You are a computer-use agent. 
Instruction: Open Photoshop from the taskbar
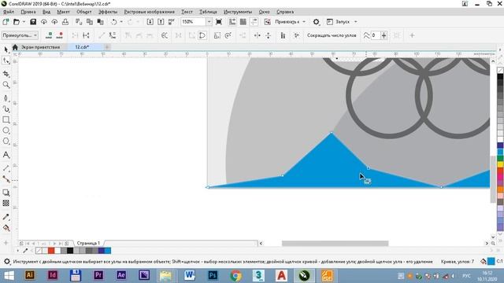(x=213, y=275)
